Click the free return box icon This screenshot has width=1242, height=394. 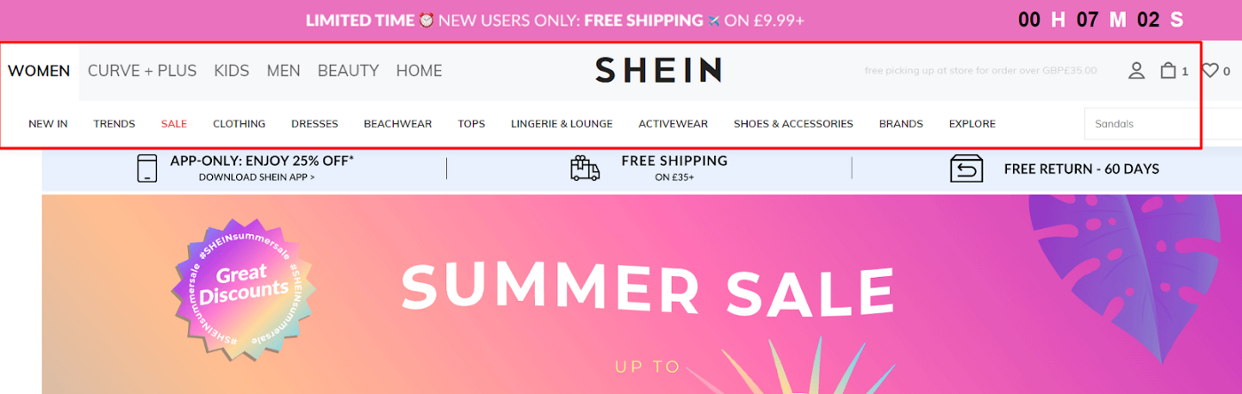[x=966, y=169]
